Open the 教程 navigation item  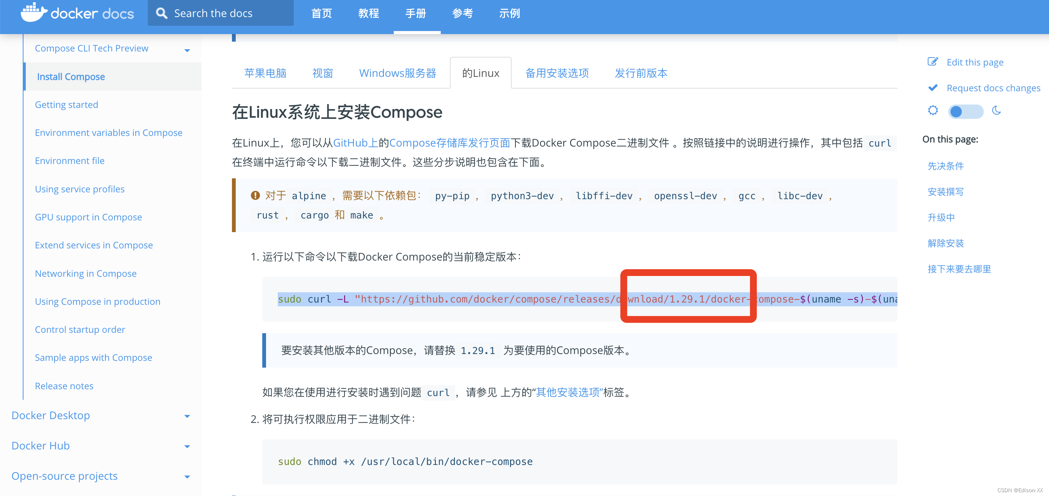(368, 13)
